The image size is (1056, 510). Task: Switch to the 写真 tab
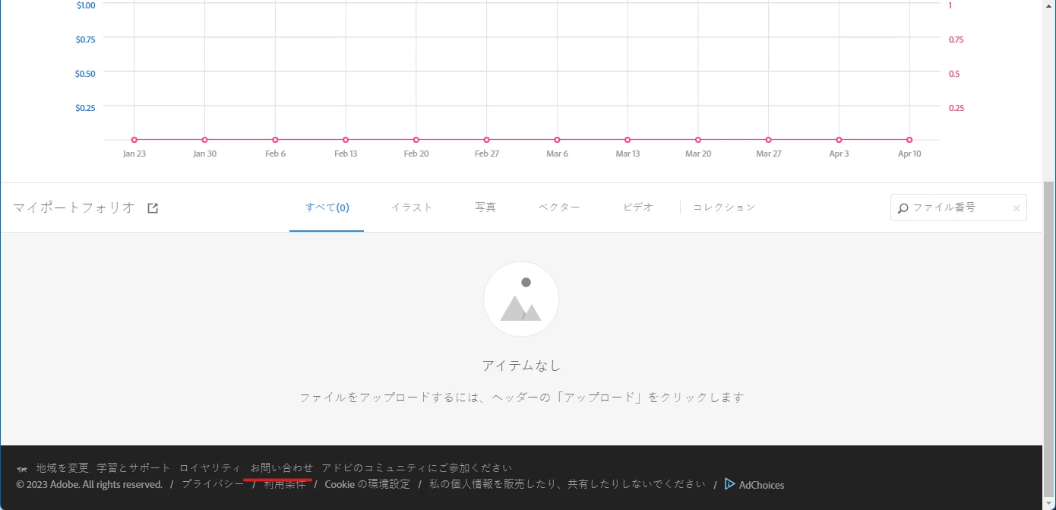485,207
